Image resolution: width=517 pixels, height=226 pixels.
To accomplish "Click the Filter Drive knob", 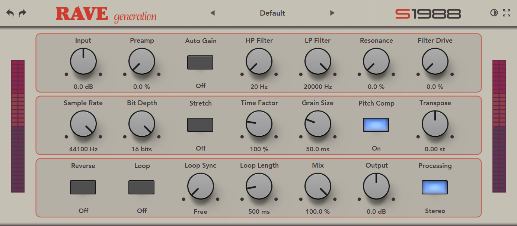I will coord(435,61).
